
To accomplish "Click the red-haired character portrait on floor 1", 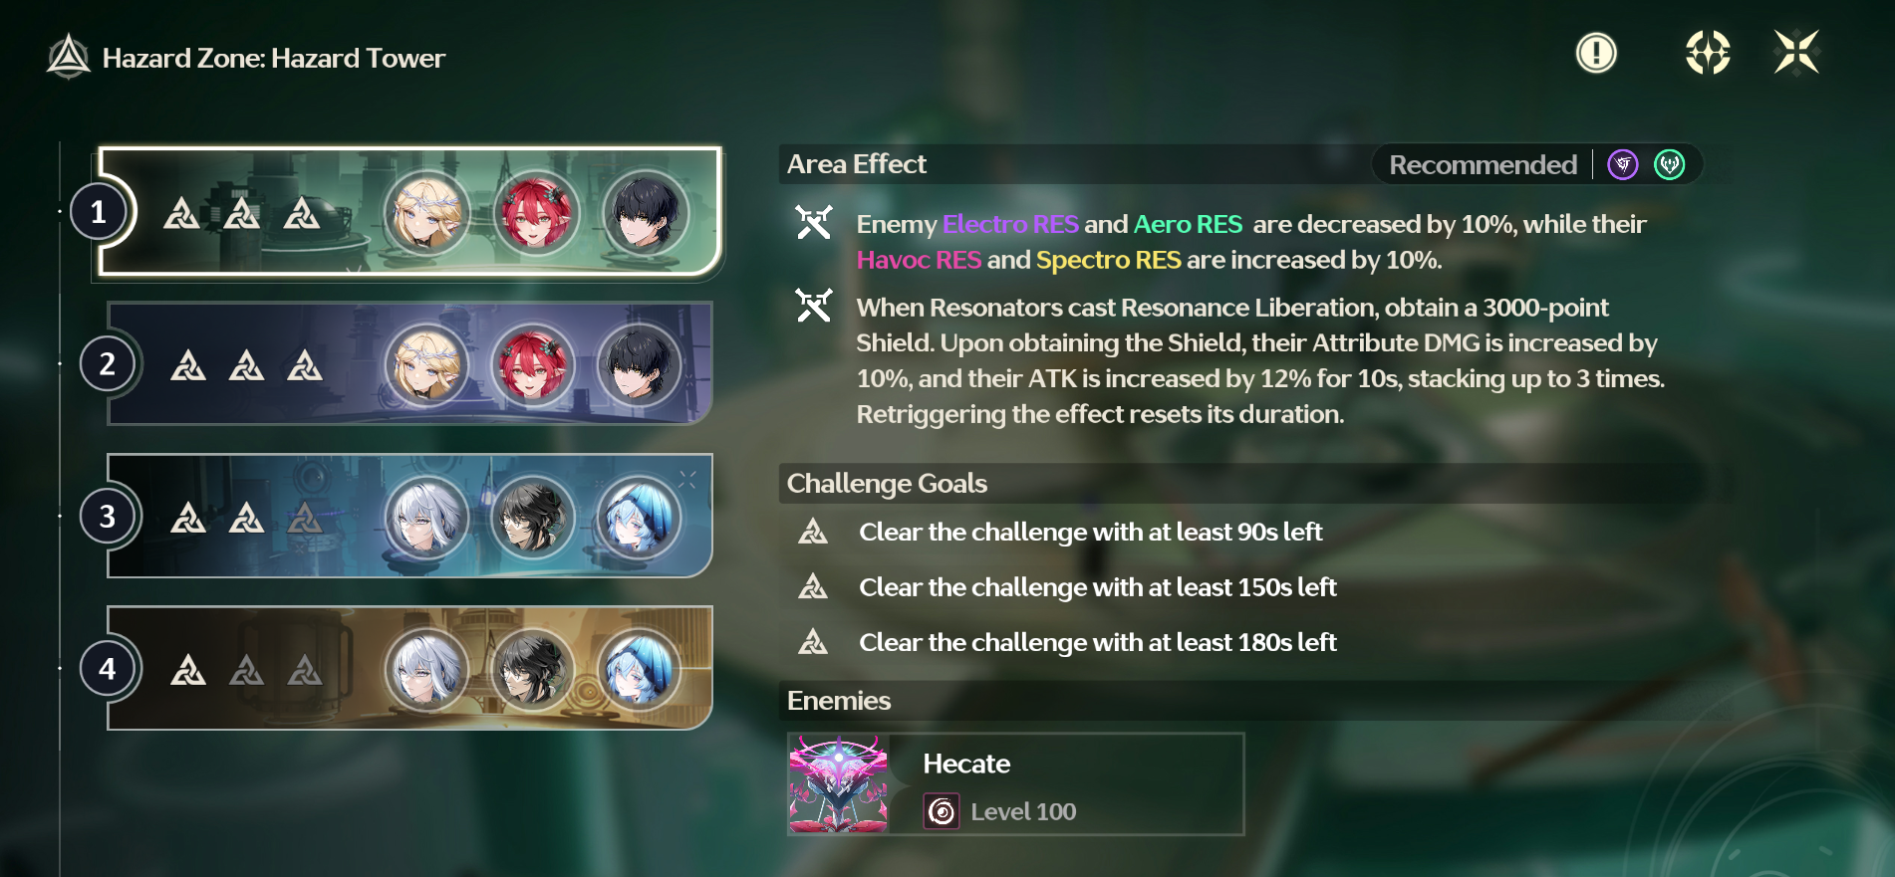I will point(536,213).
